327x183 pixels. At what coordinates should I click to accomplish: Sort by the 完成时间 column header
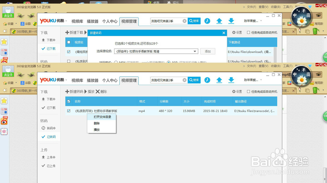(210, 101)
